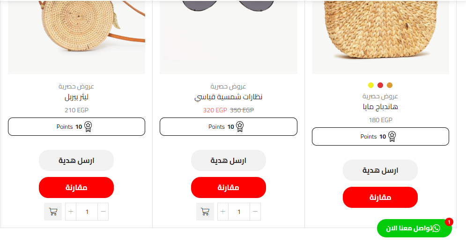The image size is (466, 250).
Task: Select the red color swatch for handbag
Action: click(x=380, y=85)
